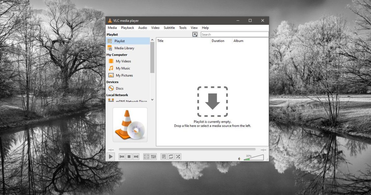Toggle loop playback mode
The image size is (371, 195).
[x=171, y=157]
